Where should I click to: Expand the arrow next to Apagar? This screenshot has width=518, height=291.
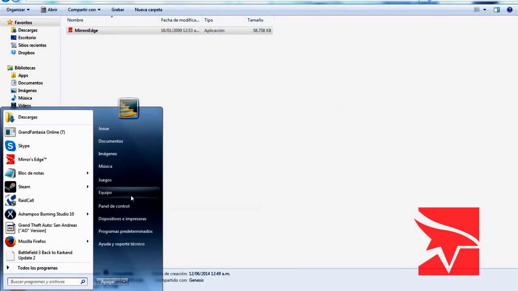(124, 282)
